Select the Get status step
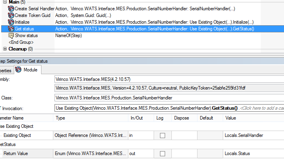Viewport: 284px width, 159px height. click(24, 29)
